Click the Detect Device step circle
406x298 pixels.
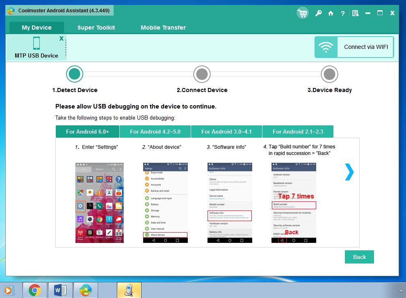75,74
